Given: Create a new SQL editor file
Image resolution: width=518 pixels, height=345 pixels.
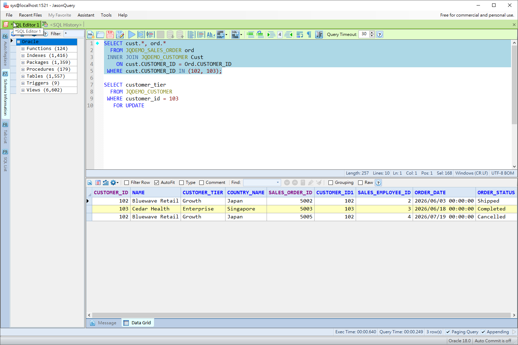Looking at the screenshot, I should (91, 34).
